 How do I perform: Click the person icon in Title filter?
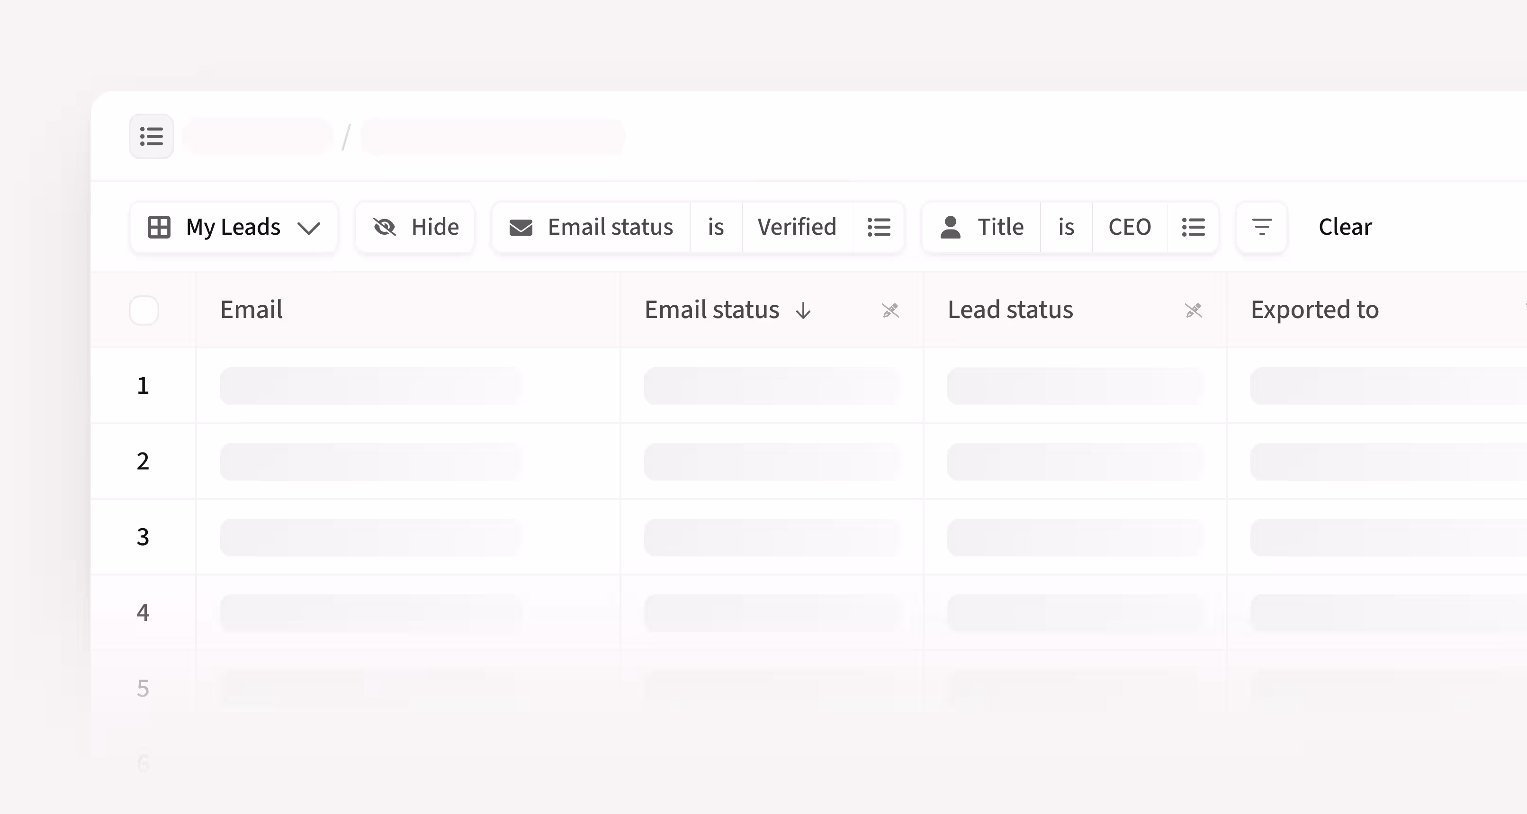tap(950, 228)
